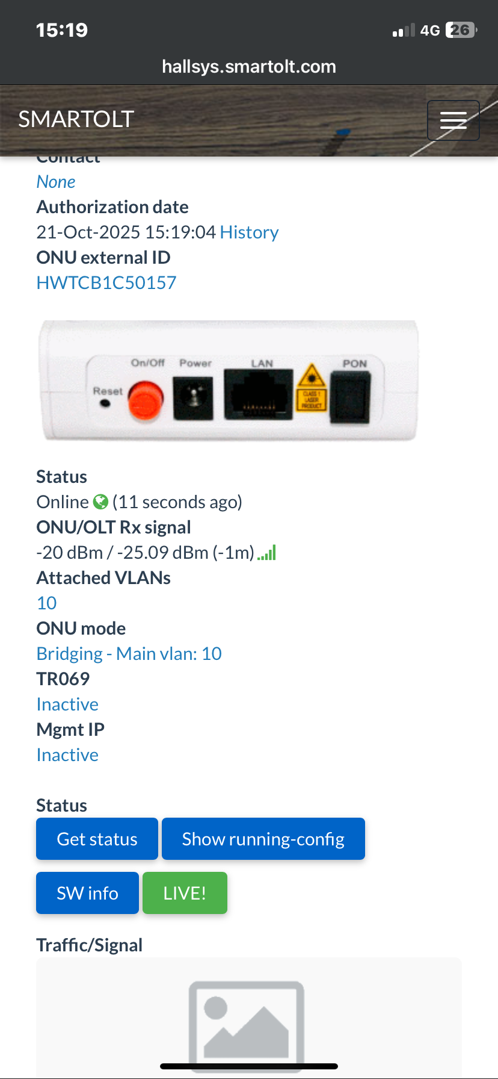Tap the battery indicator in status bar

pos(461,30)
